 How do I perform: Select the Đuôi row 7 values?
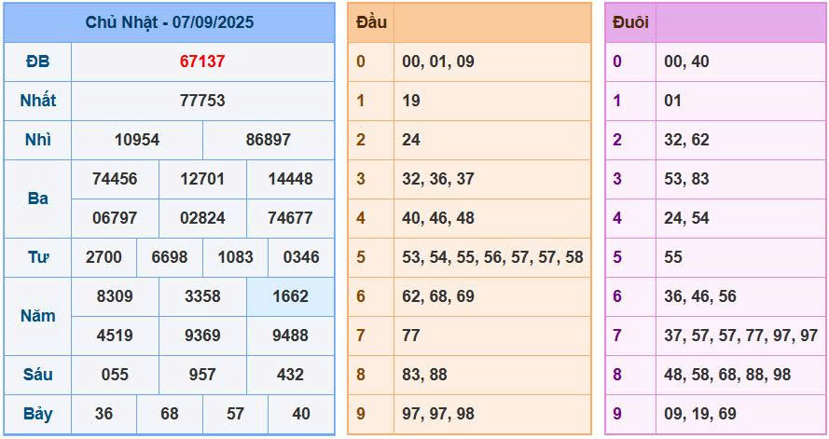tap(740, 336)
